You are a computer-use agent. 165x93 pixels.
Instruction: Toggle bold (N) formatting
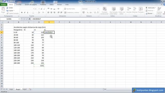22,12
